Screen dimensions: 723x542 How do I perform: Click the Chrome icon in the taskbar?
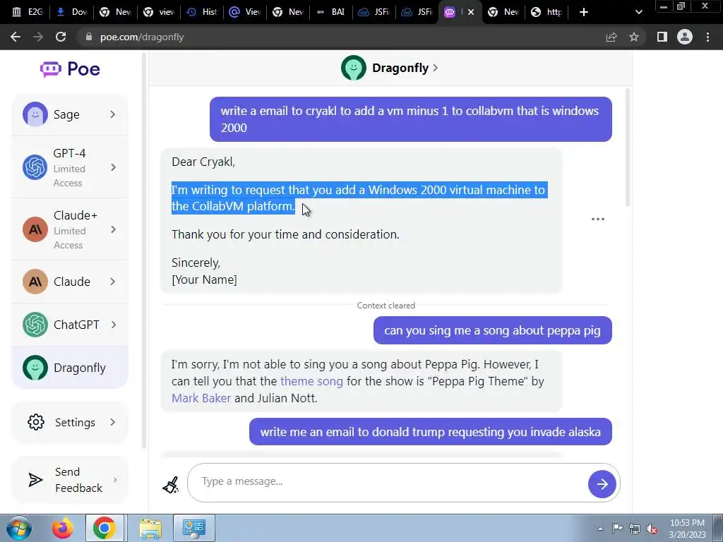tap(104, 528)
